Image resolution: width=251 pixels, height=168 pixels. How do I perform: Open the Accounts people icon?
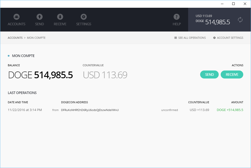pyautogui.click(x=17, y=16)
